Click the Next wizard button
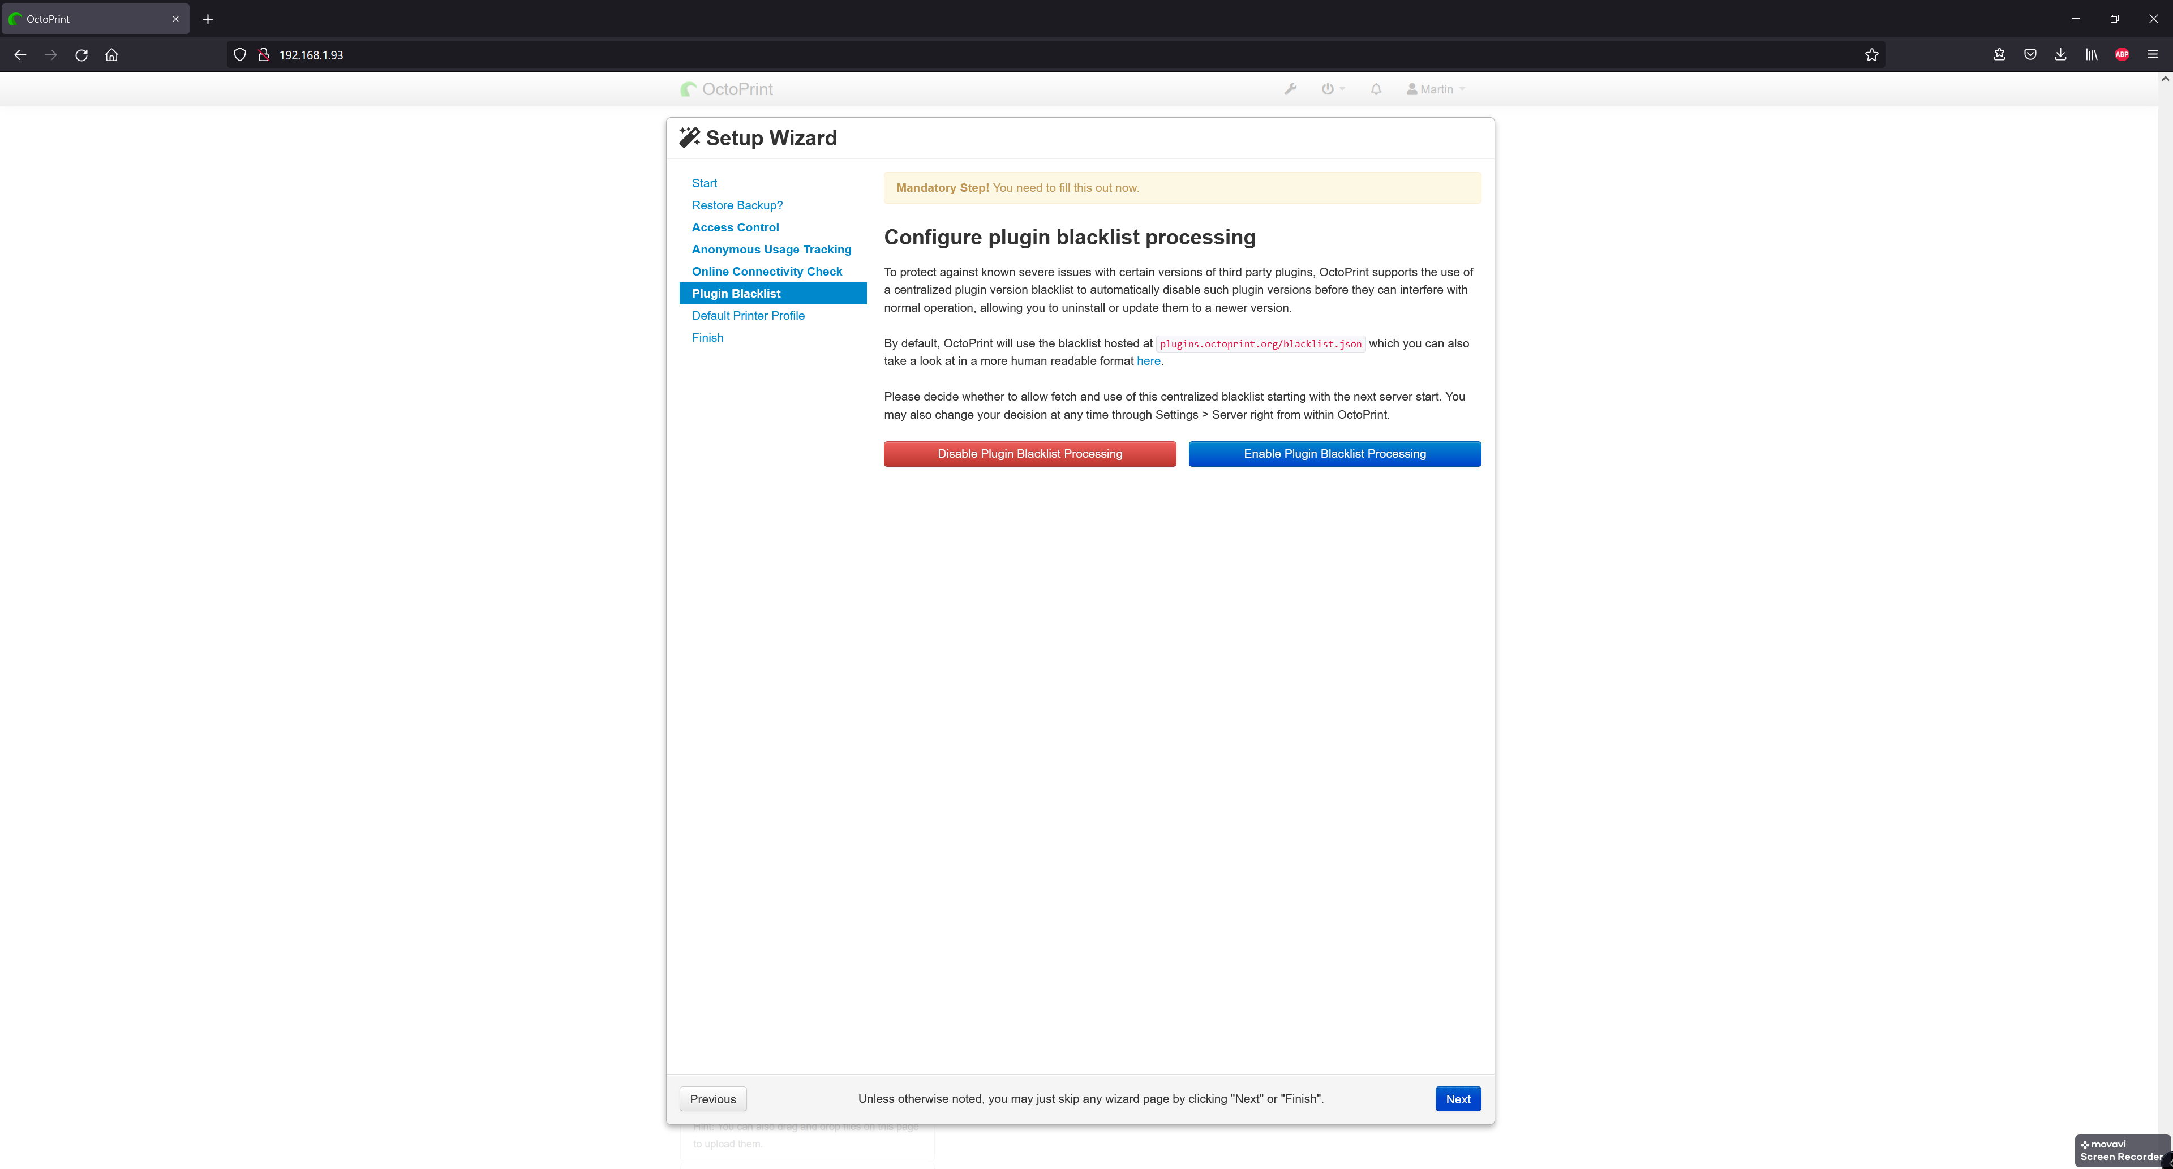This screenshot has height=1169, width=2173. (x=1458, y=1099)
